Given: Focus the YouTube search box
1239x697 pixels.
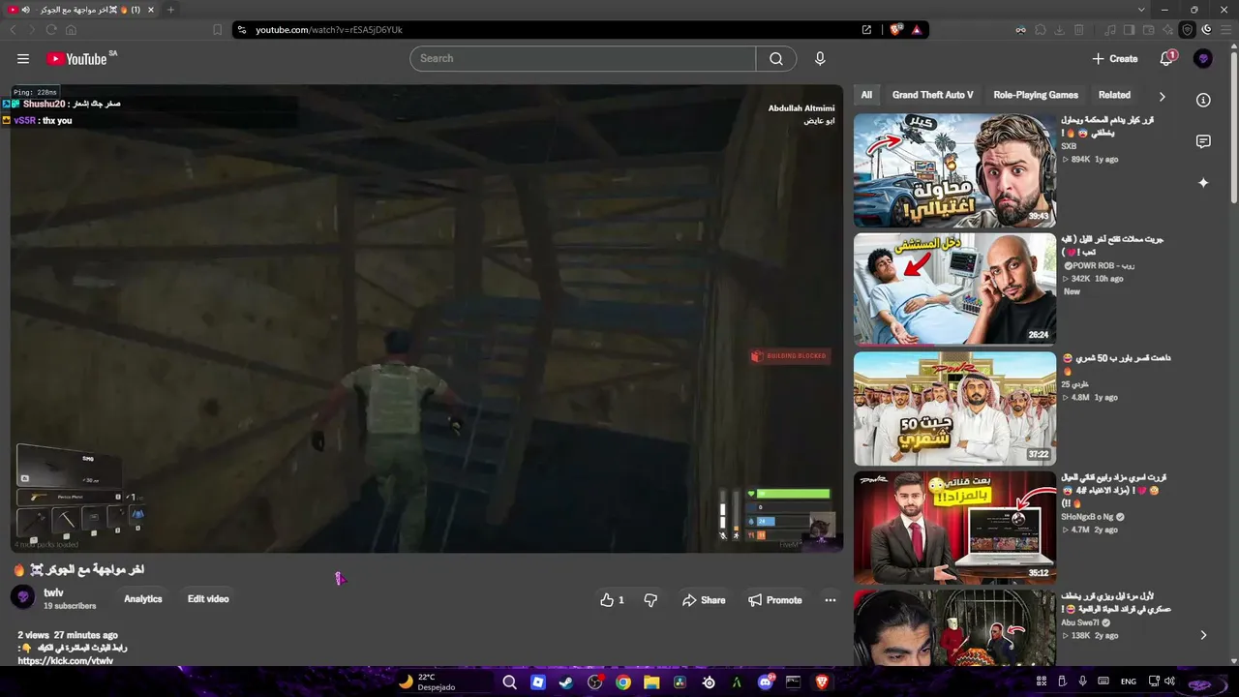Looking at the screenshot, I should 583,59.
